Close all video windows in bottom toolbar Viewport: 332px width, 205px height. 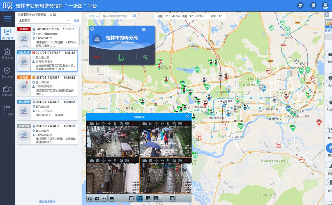pyautogui.click(x=90, y=199)
